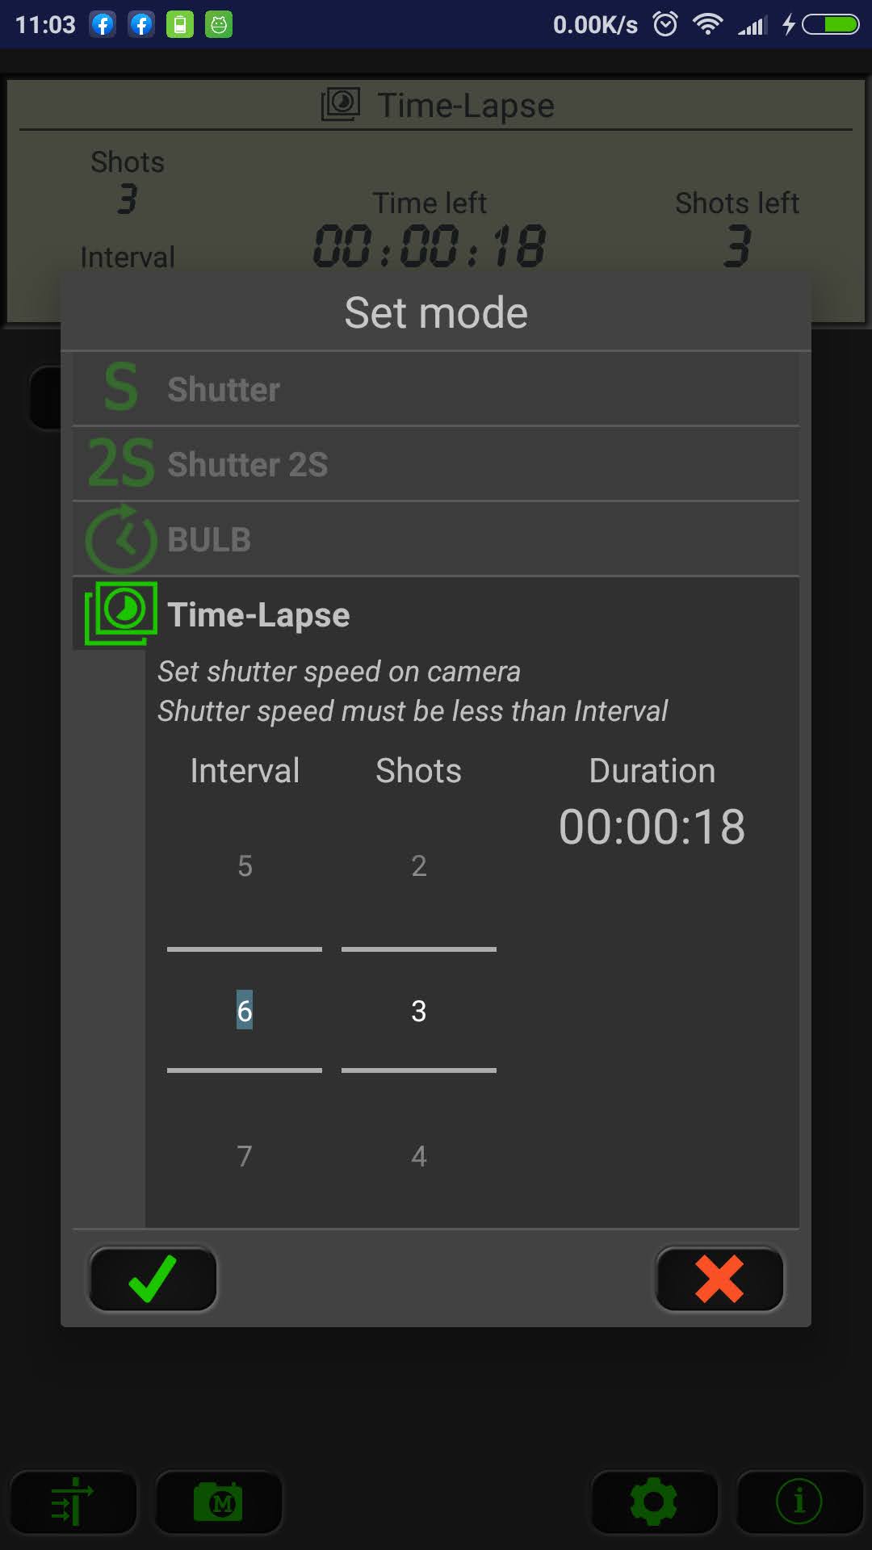This screenshot has width=872, height=1550.
Task: Select the Shutter 2S mode option
Action: click(436, 463)
